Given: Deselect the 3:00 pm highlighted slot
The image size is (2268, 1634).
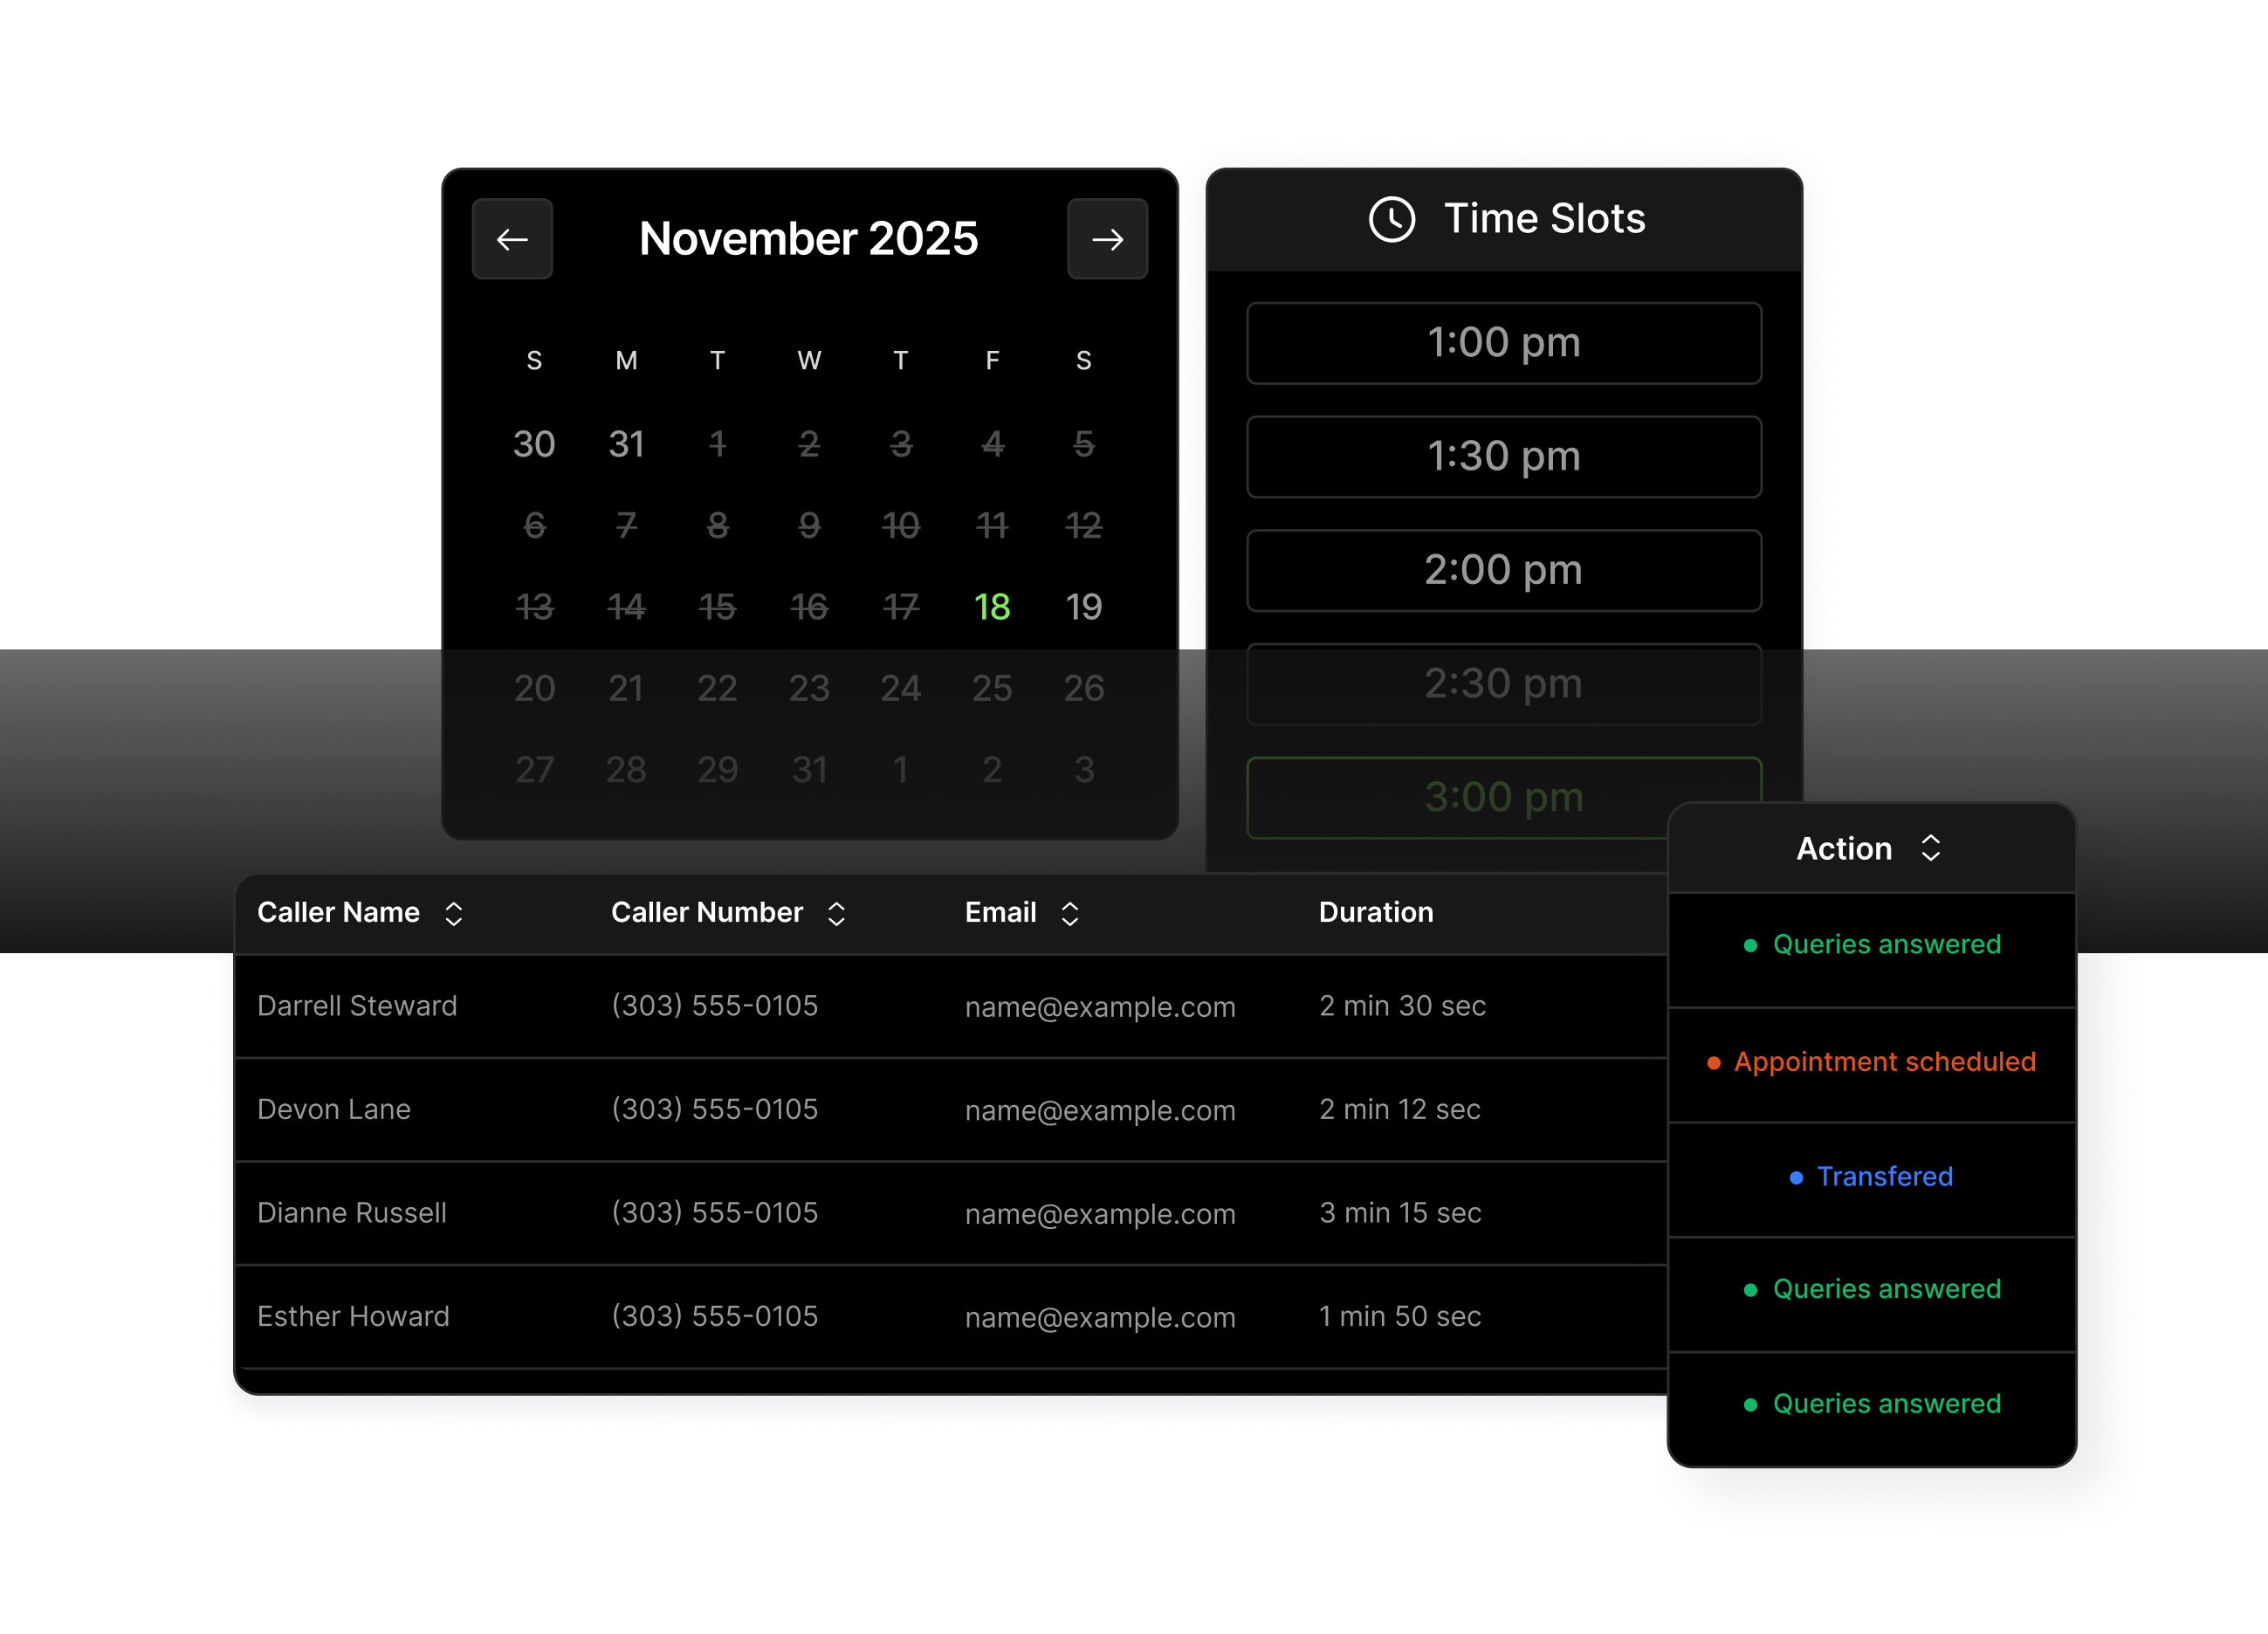Looking at the screenshot, I should (x=1504, y=797).
